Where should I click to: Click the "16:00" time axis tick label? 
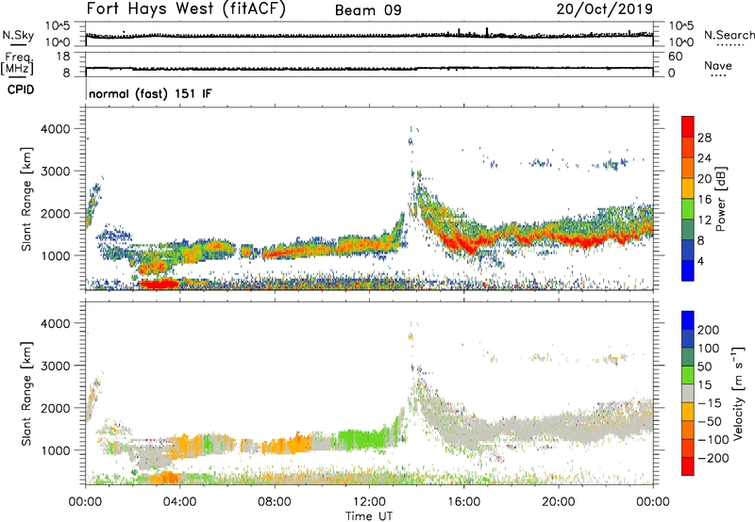coord(463,502)
